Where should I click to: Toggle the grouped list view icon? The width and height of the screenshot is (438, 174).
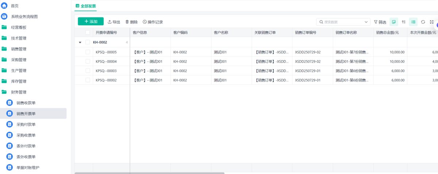coord(413,22)
